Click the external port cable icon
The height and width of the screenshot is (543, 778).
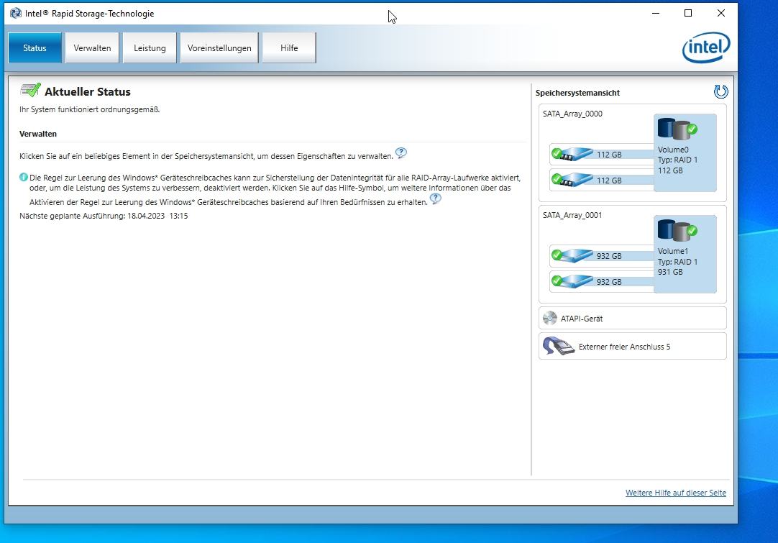click(558, 346)
